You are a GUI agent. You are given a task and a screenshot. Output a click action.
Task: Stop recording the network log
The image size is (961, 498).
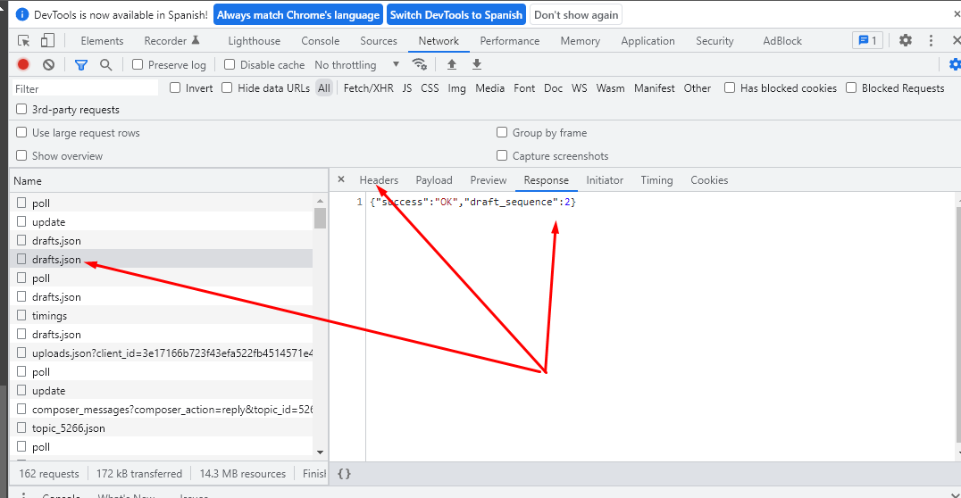(23, 64)
